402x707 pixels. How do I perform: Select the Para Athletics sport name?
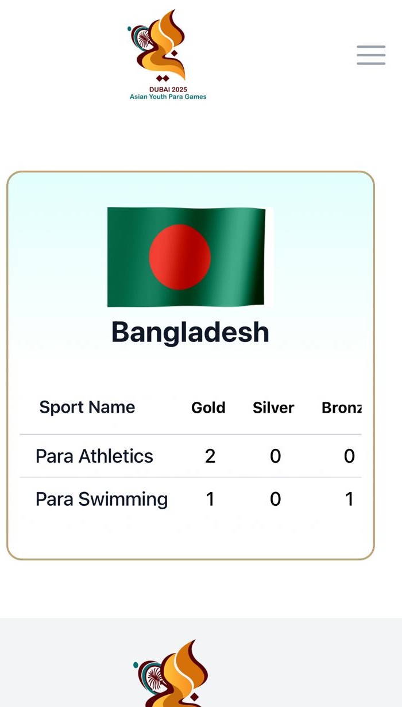94,456
